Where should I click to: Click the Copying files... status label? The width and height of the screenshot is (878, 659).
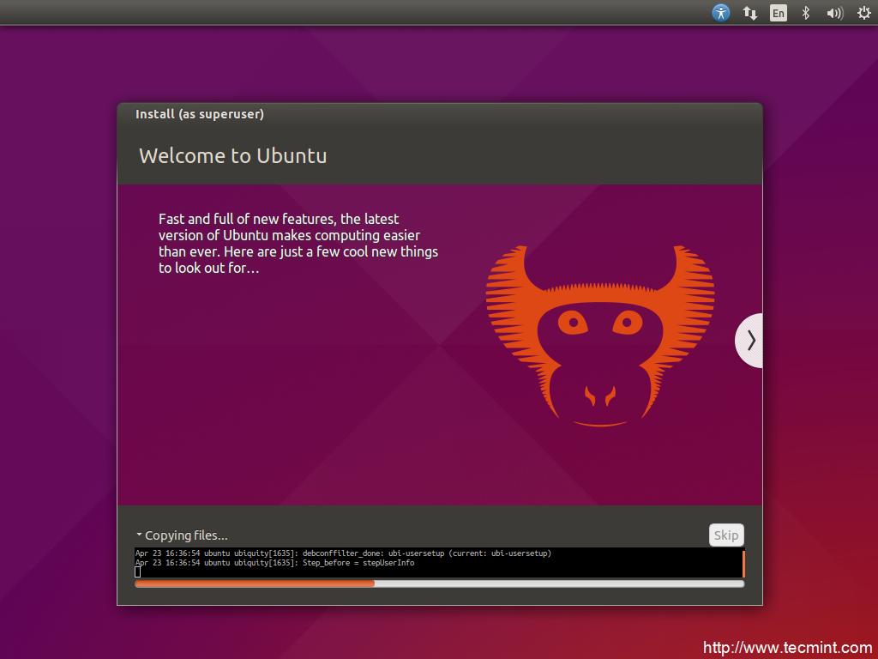[186, 535]
